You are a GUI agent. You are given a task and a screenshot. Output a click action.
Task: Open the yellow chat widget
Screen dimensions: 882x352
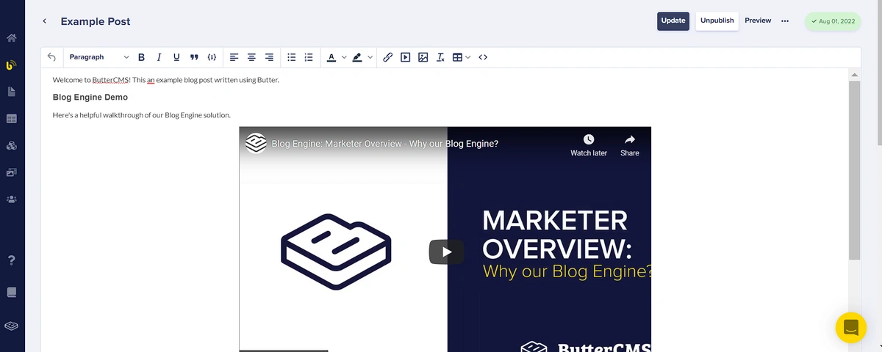pyautogui.click(x=851, y=327)
